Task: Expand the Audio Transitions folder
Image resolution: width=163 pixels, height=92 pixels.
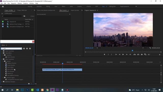Action: [2, 51]
